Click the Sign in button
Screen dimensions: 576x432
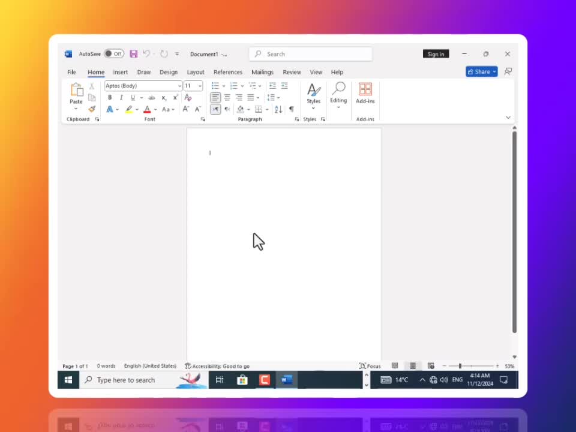point(436,54)
